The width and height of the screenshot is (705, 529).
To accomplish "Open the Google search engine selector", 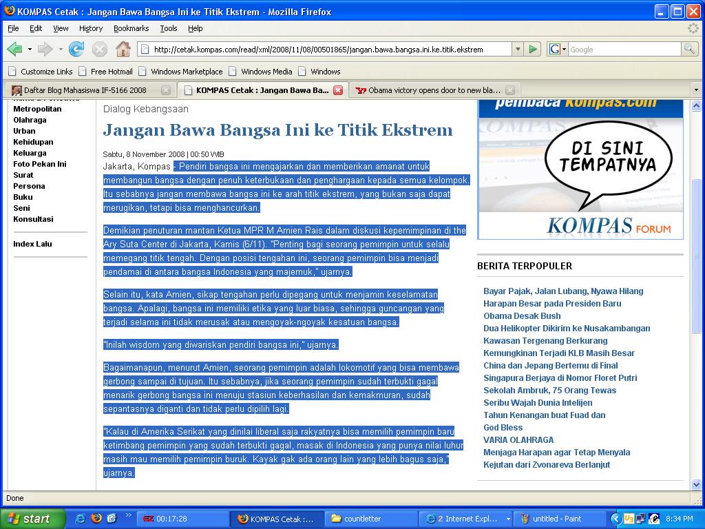I will 558,49.
